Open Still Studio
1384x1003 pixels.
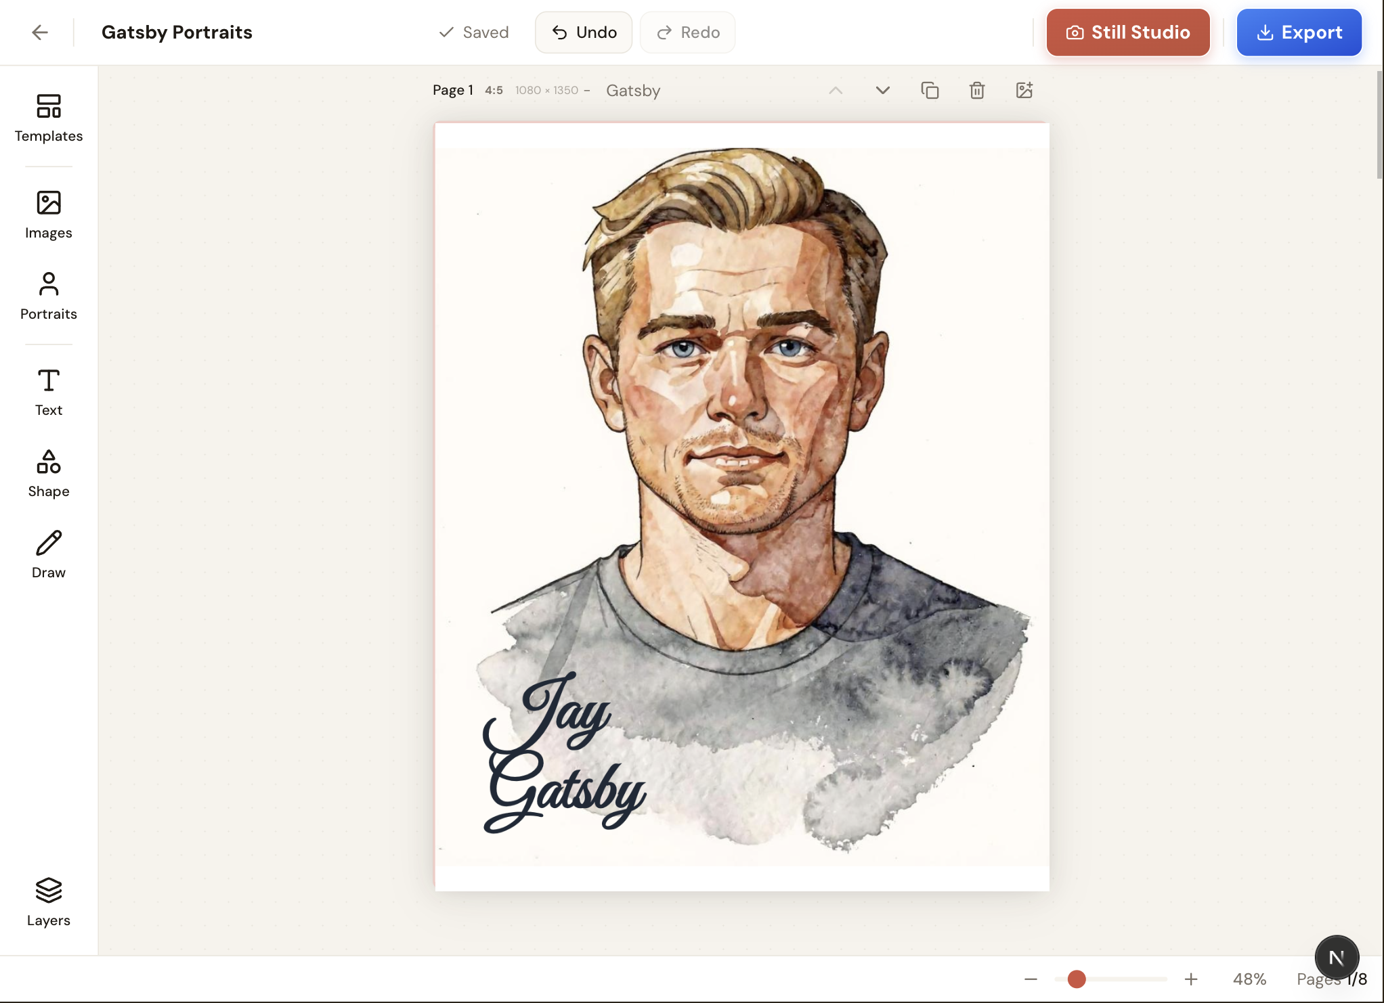(1128, 32)
